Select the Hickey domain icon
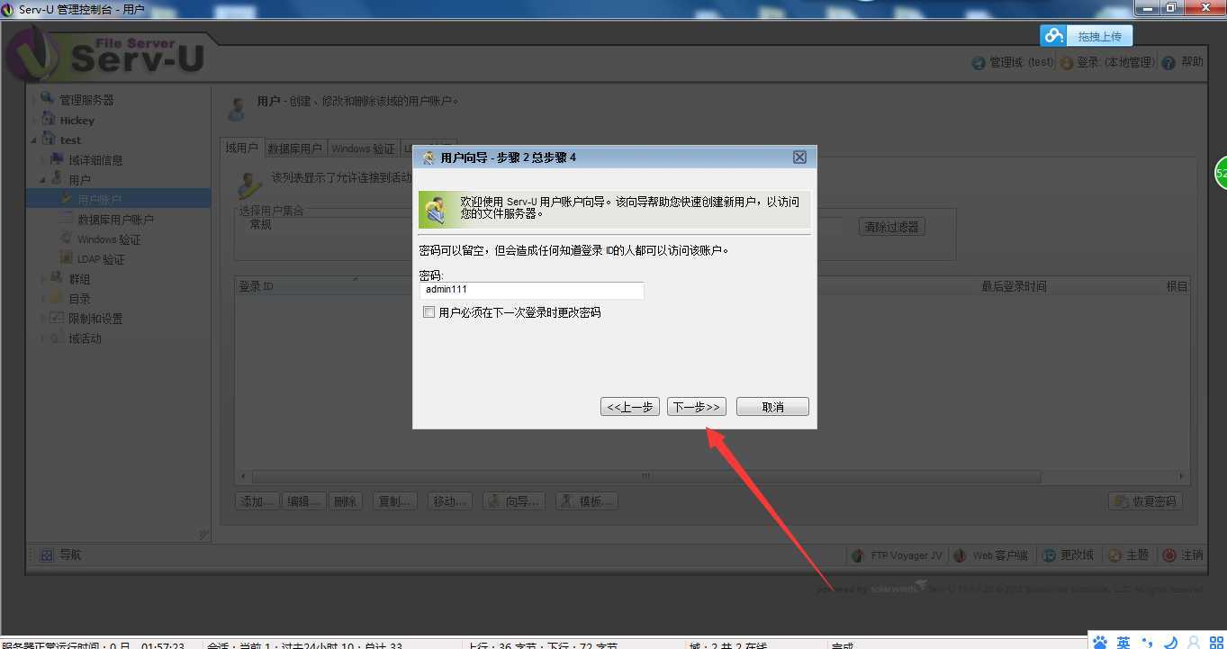1227x649 pixels. click(49, 119)
